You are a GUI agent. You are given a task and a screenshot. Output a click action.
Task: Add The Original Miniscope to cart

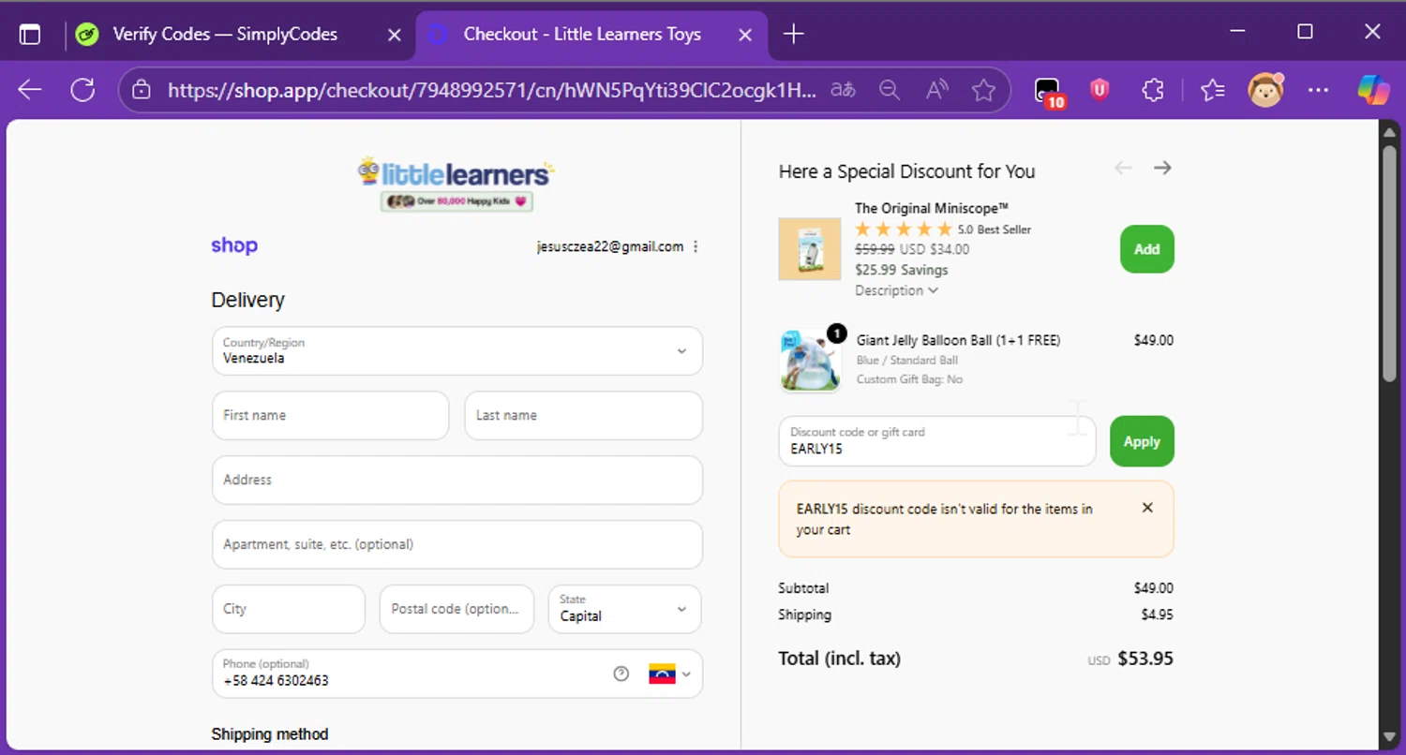[x=1147, y=249]
